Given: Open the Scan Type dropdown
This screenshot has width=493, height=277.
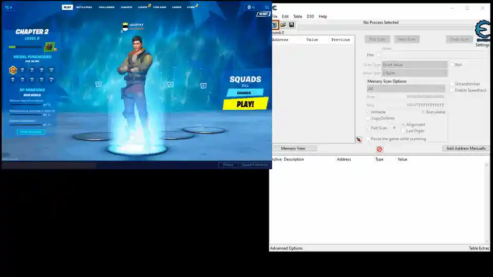Looking at the screenshot, I should coord(414,65).
